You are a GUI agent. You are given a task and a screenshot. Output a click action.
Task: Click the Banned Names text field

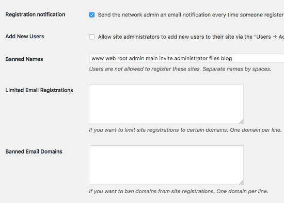tap(186, 58)
